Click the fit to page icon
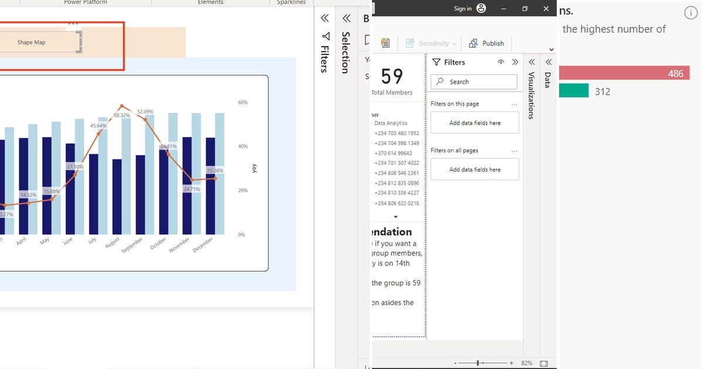The width and height of the screenshot is (704, 369). [544, 363]
